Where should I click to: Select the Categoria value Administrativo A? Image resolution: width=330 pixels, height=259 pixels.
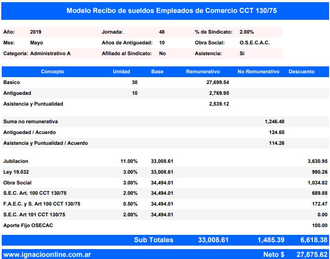50,53
